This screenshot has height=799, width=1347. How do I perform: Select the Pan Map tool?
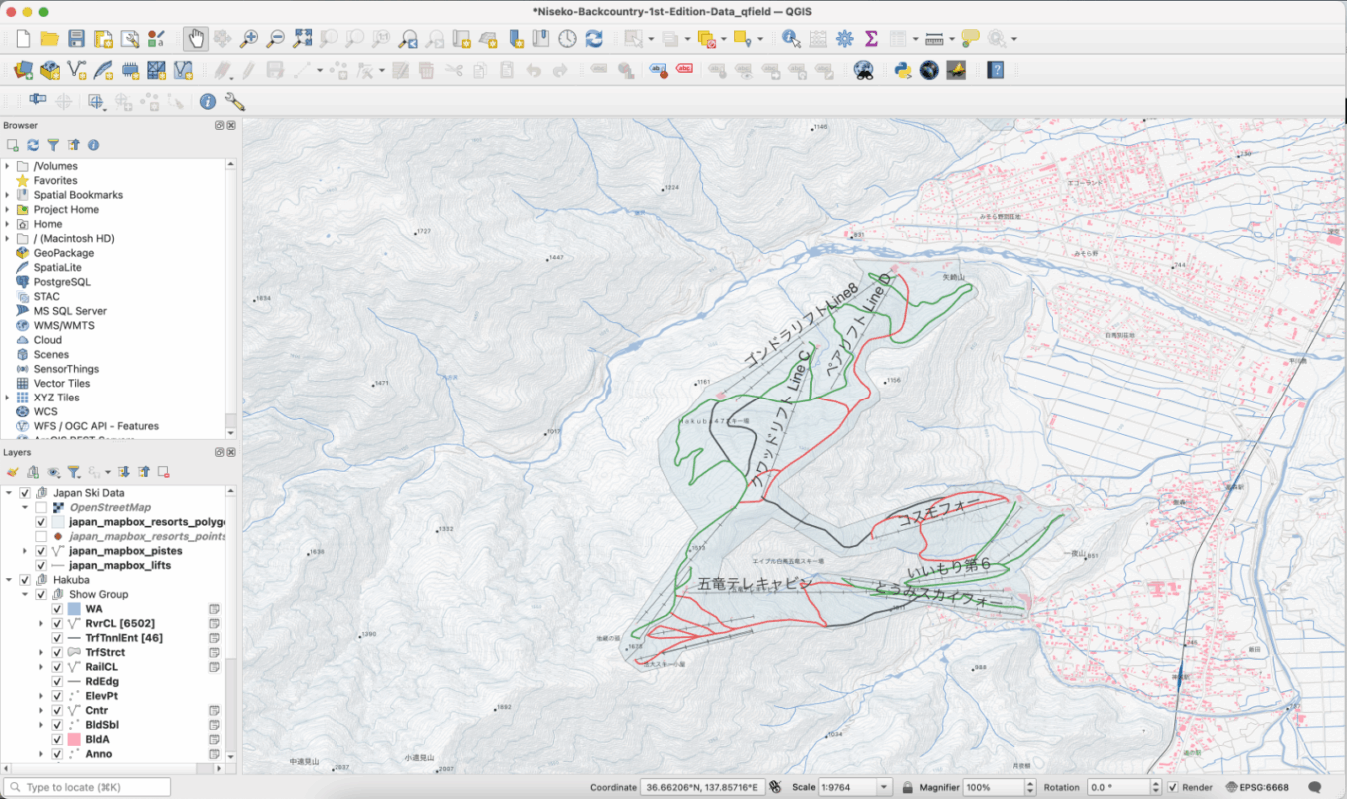(x=194, y=38)
